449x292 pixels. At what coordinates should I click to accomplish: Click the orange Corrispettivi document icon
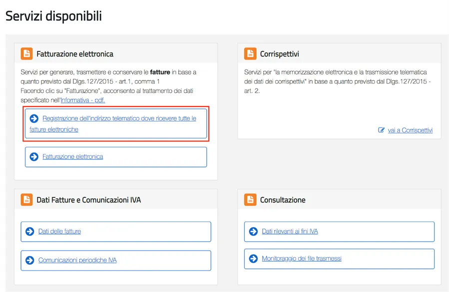point(250,53)
